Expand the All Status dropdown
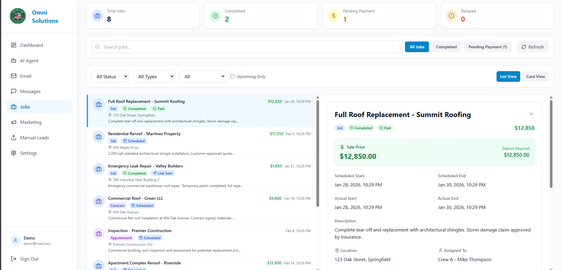The image size is (562, 270). 110,76
